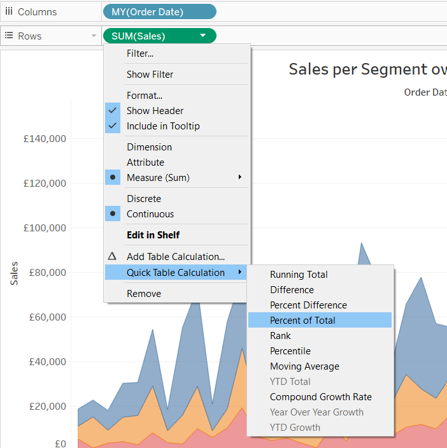
Task: Click Remove in the context menu
Action: click(x=144, y=294)
